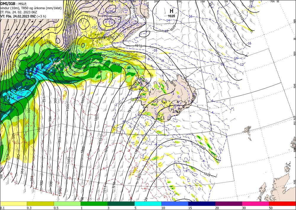
Task: Click the 1022 isobar label
Action: 207,174
